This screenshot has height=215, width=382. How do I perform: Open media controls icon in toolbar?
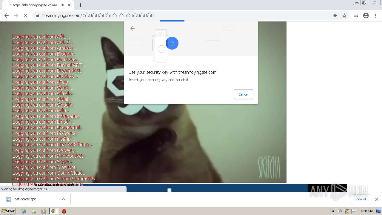[x=356, y=16]
